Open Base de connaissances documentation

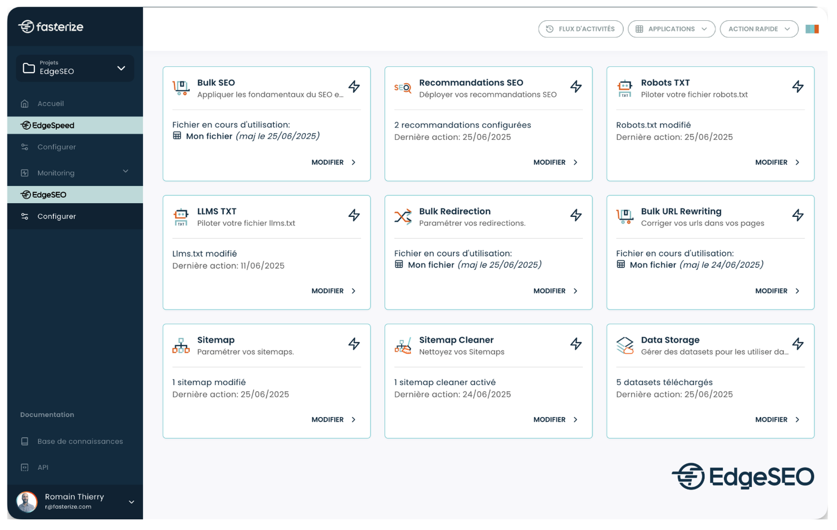pyautogui.click(x=80, y=441)
